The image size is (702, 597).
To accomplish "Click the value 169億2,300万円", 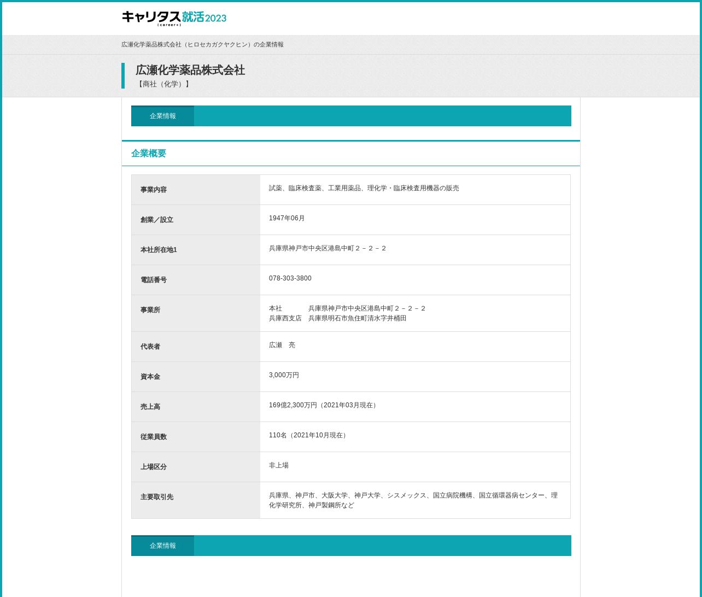I will coord(293,405).
